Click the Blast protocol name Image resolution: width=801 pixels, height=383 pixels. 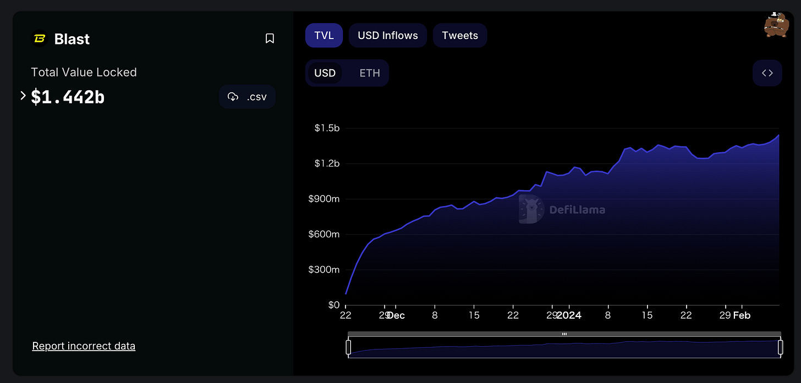pos(72,39)
